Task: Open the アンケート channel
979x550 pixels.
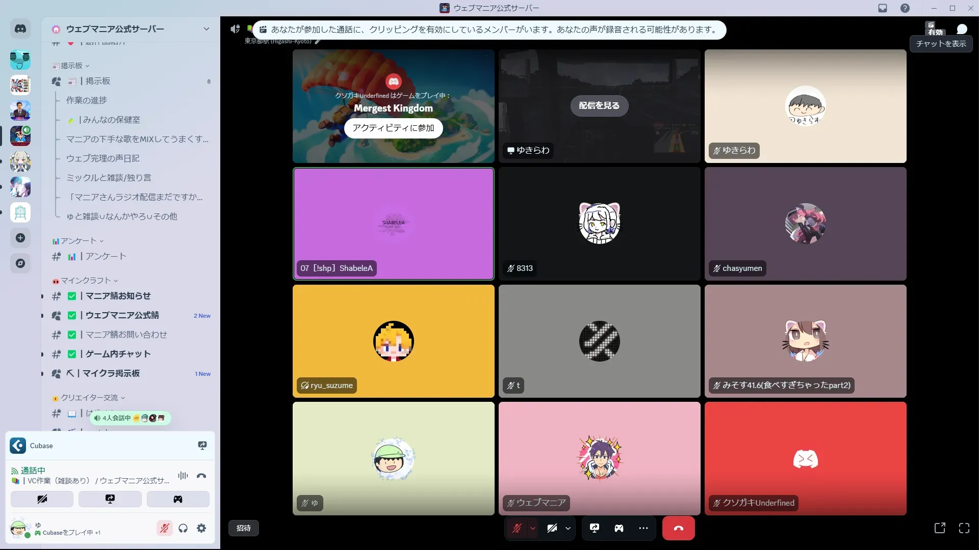Action: click(x=106, y=257)
